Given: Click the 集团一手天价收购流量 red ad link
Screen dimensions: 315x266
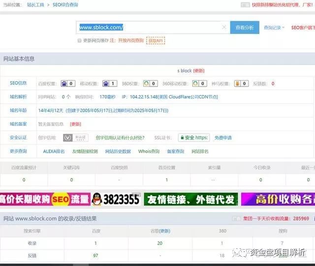Looking at the screenshot, I should [276, 219].
